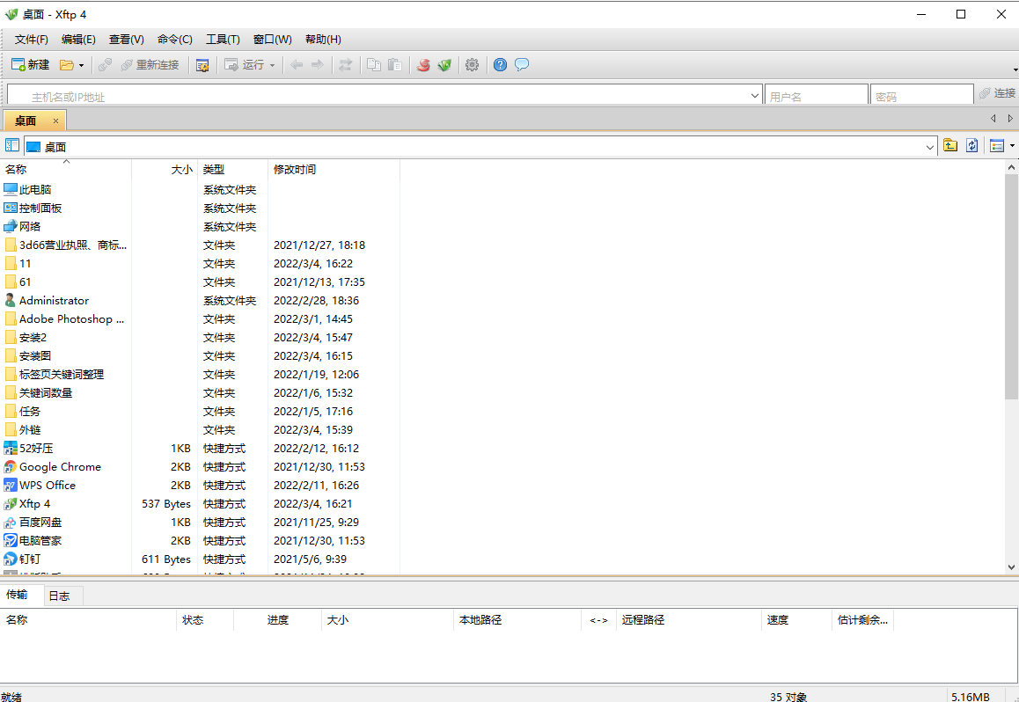The image size is (1019, 702).
Task: Open help with the blue question icon
Action: [x=501, y=64]
